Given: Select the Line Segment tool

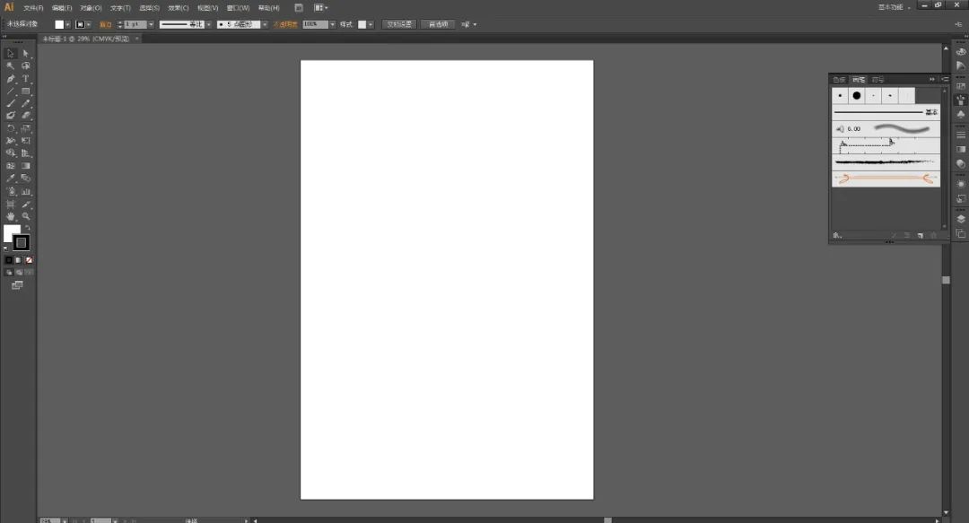Looking at the screenshot, I should click(11, 91).
